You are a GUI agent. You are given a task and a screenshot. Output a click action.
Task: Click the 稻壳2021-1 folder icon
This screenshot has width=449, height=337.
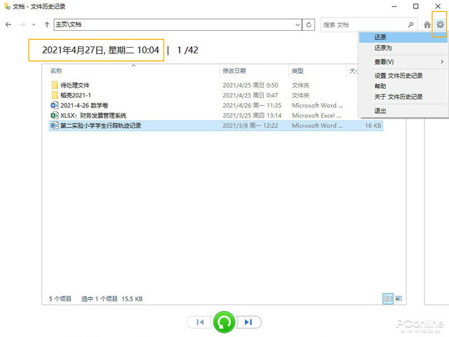click(55, 95)
